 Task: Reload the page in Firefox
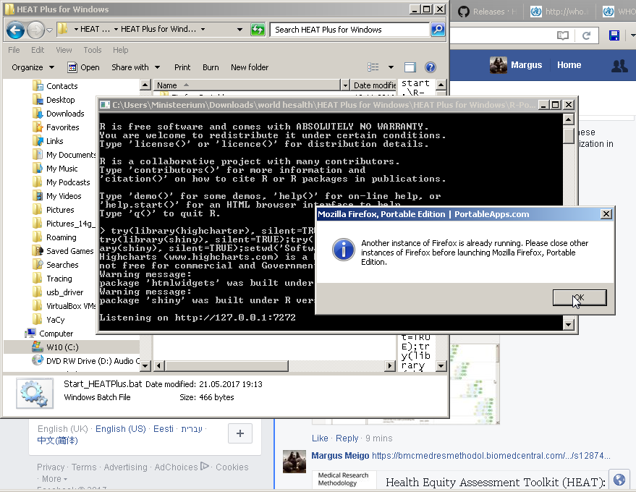tap(586, 35)
